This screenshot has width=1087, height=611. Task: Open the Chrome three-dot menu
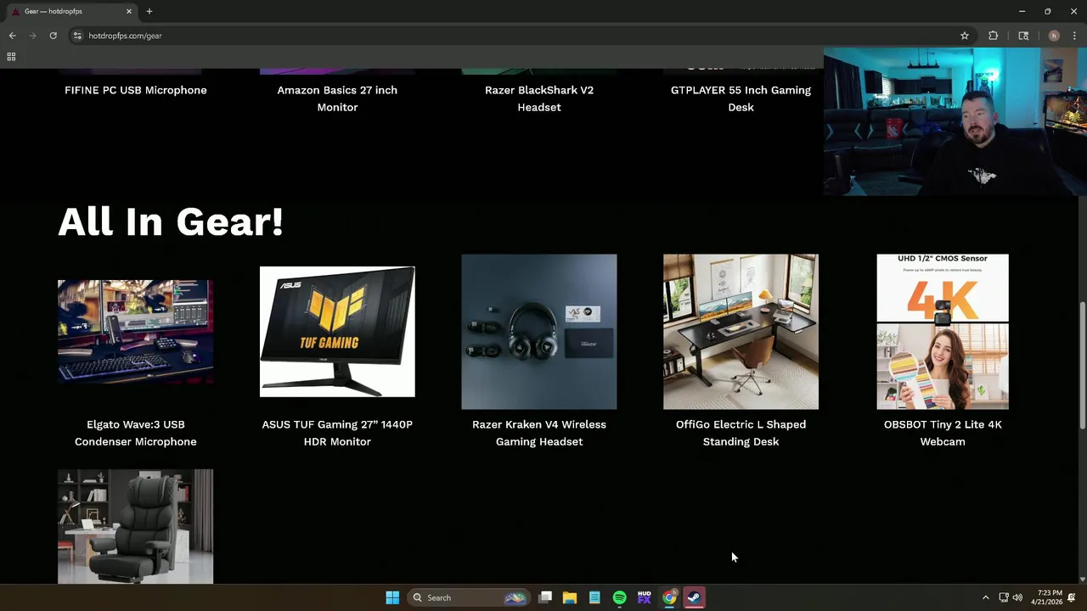1074,36
